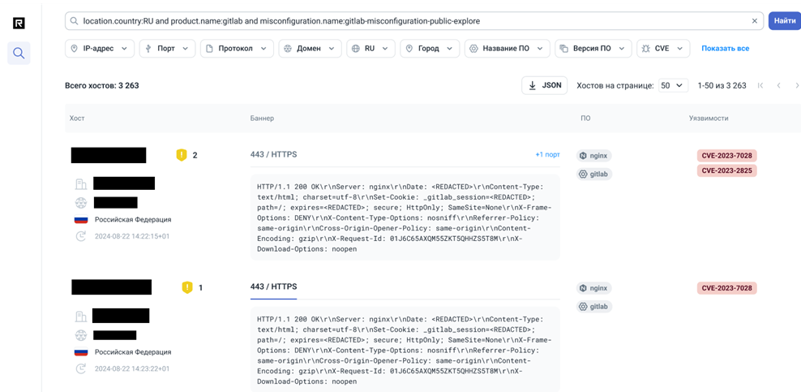The height and width of the screenshot is (392, 801).
Task: Go to the next page of results
Action: click(x=796, y=85)
